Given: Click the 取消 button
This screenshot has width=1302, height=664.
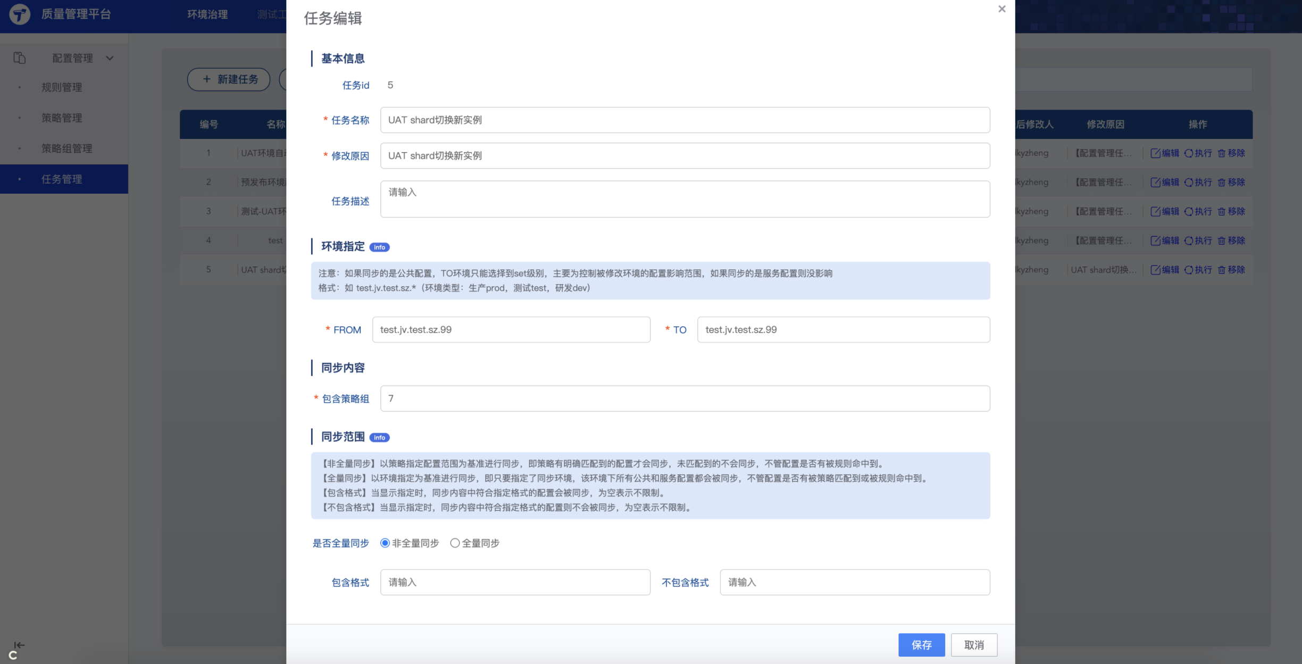Looking at the screenshot, I should 974,645.
